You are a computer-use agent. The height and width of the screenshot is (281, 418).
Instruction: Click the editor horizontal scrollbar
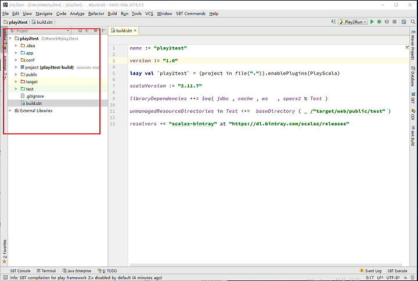[266, 265]
